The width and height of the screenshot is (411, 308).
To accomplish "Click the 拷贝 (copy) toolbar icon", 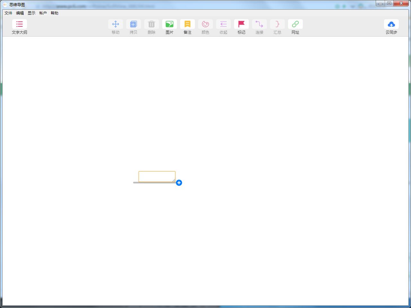I will pos(134,24).
